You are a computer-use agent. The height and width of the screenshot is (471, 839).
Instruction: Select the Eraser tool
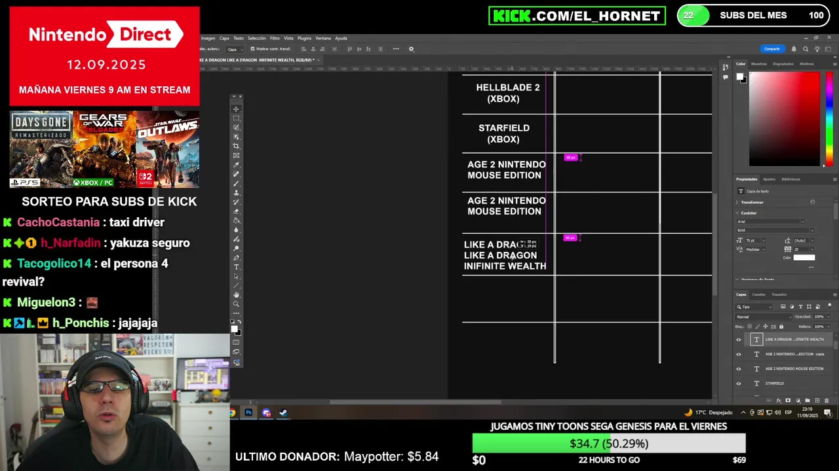[x=237, y=210]
